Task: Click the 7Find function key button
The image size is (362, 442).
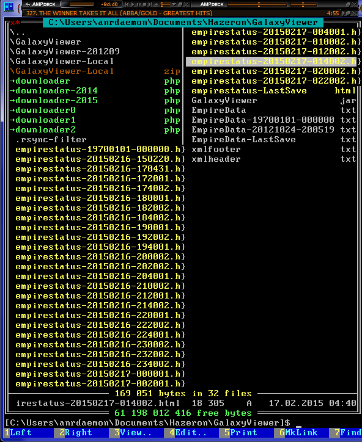Action: tap(348, 433)
